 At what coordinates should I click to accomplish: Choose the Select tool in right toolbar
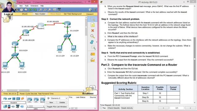[x=92, y=19]
